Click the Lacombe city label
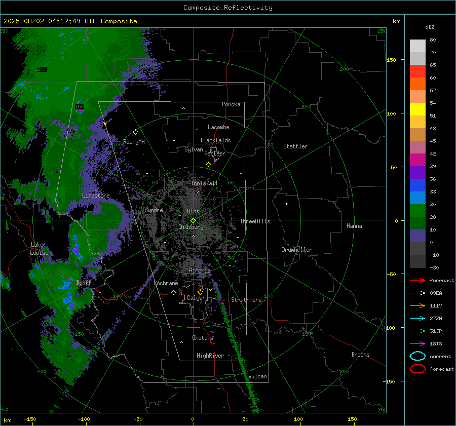The image size is (456, 426). 218,127
